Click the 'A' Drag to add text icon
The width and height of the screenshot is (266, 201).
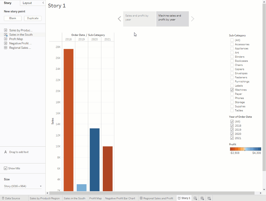point(6,152)
